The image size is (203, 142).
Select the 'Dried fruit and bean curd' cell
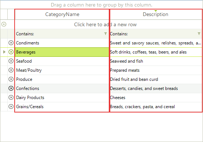[x=156, y=79]
